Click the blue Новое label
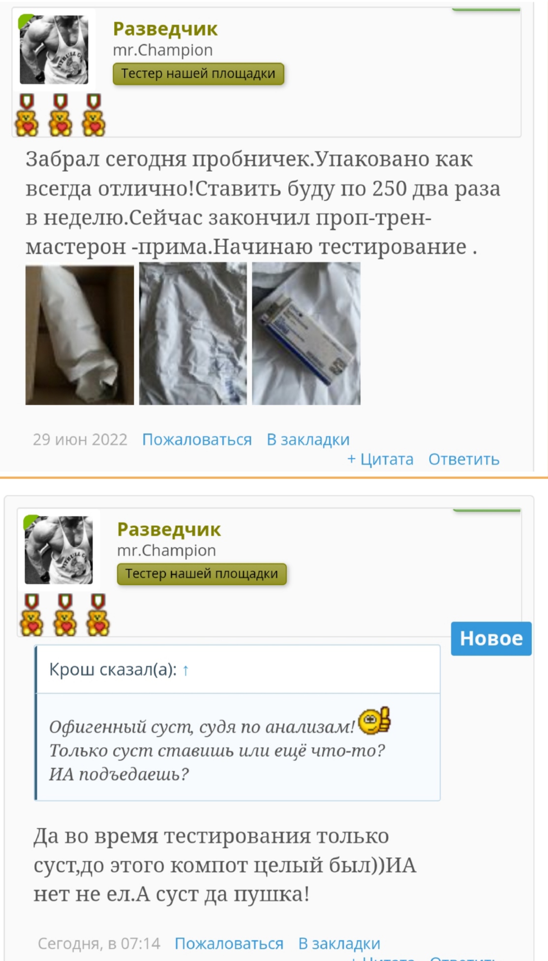 tap(491, 638)
